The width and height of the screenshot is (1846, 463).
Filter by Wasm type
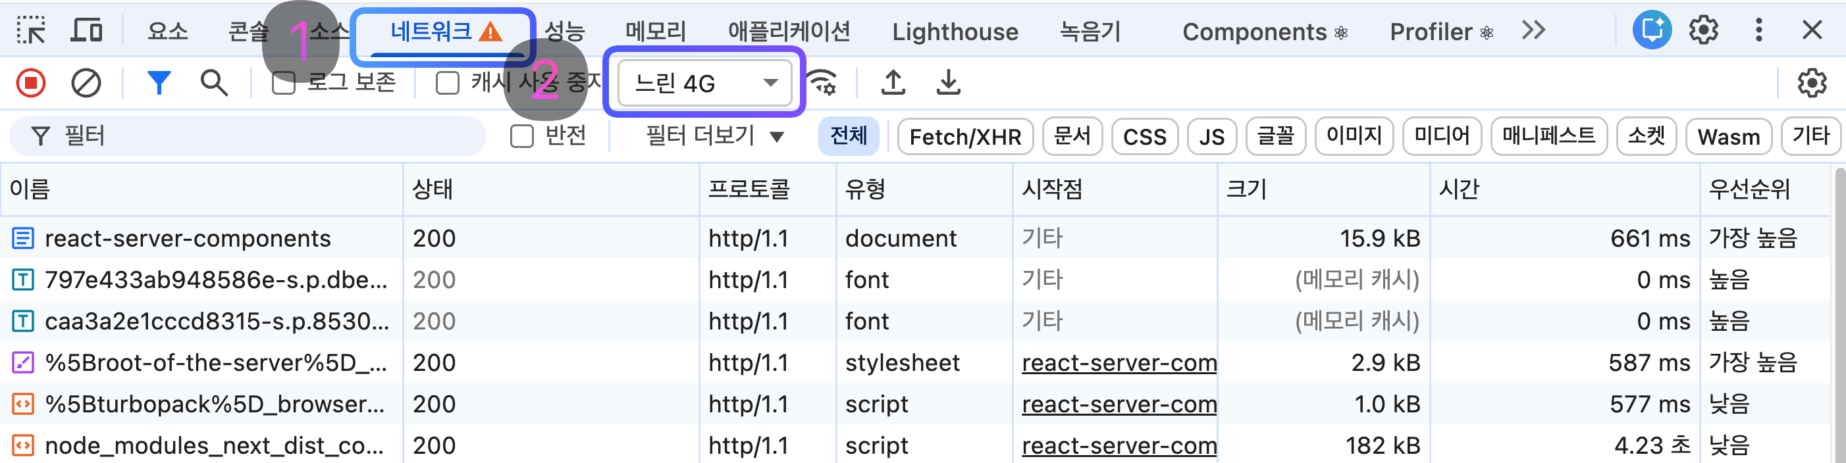point(1728,137)
